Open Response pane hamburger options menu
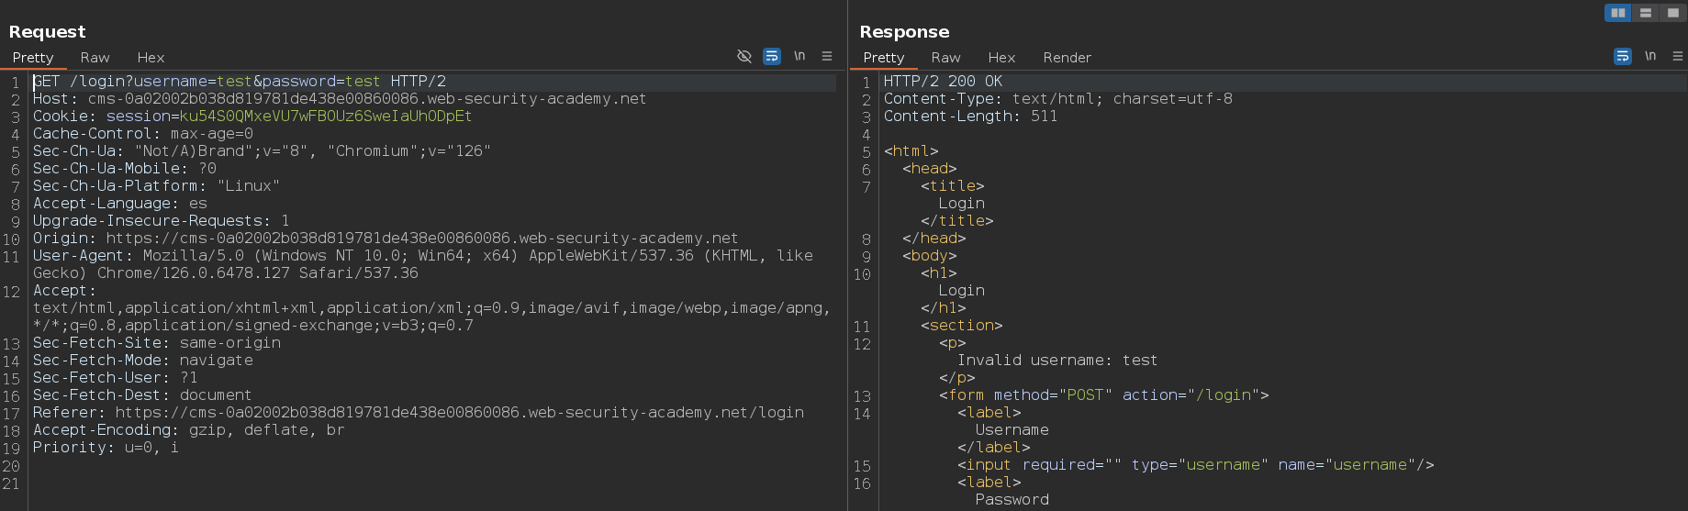1688x511 pixels. [x=1678, y=56]
